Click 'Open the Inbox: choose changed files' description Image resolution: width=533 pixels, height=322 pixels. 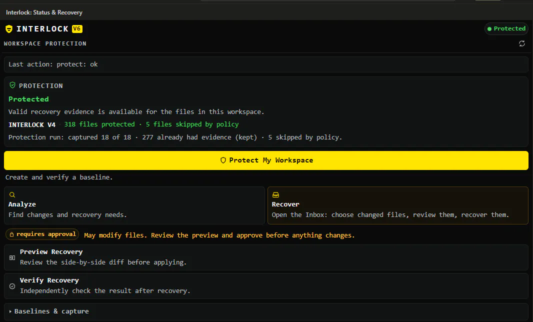point(390,215)
